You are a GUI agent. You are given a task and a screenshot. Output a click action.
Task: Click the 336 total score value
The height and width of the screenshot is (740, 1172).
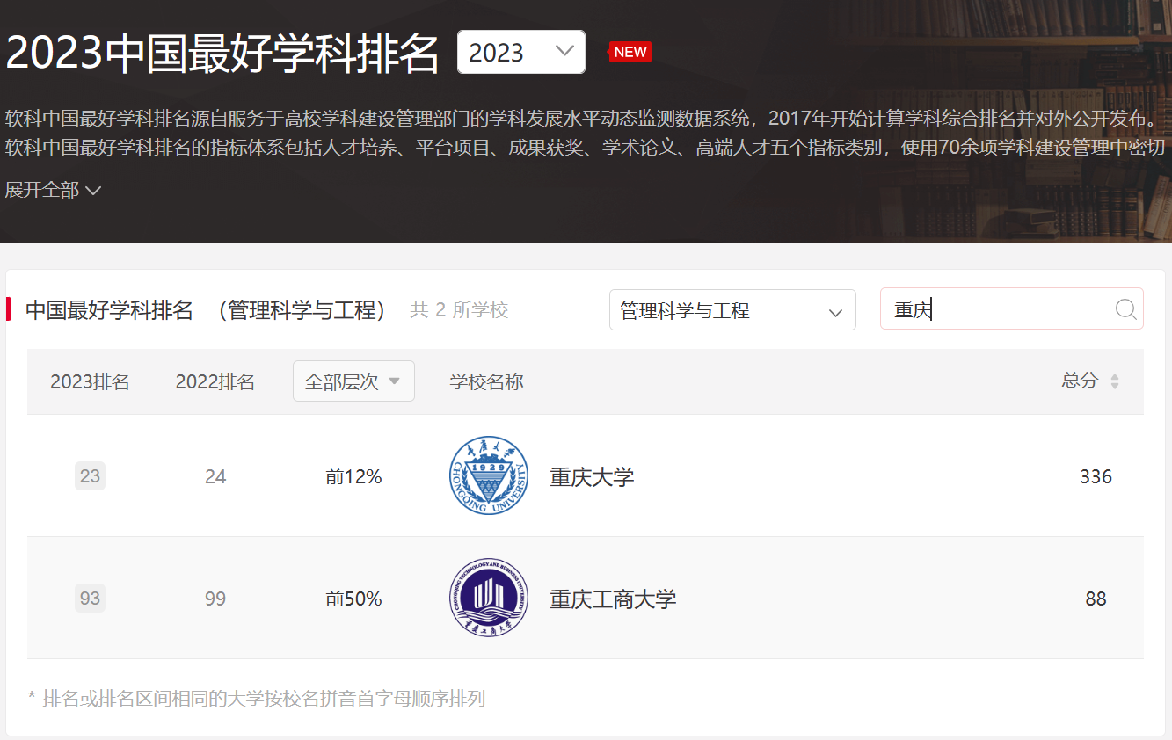pos(1096,476)
